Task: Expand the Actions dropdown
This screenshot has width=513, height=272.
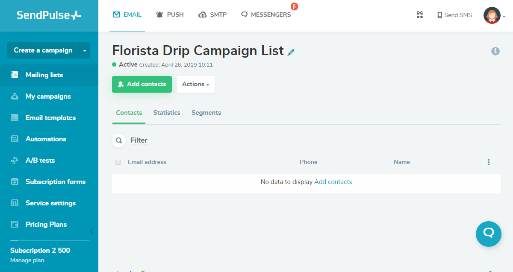Action: point(196,84)
